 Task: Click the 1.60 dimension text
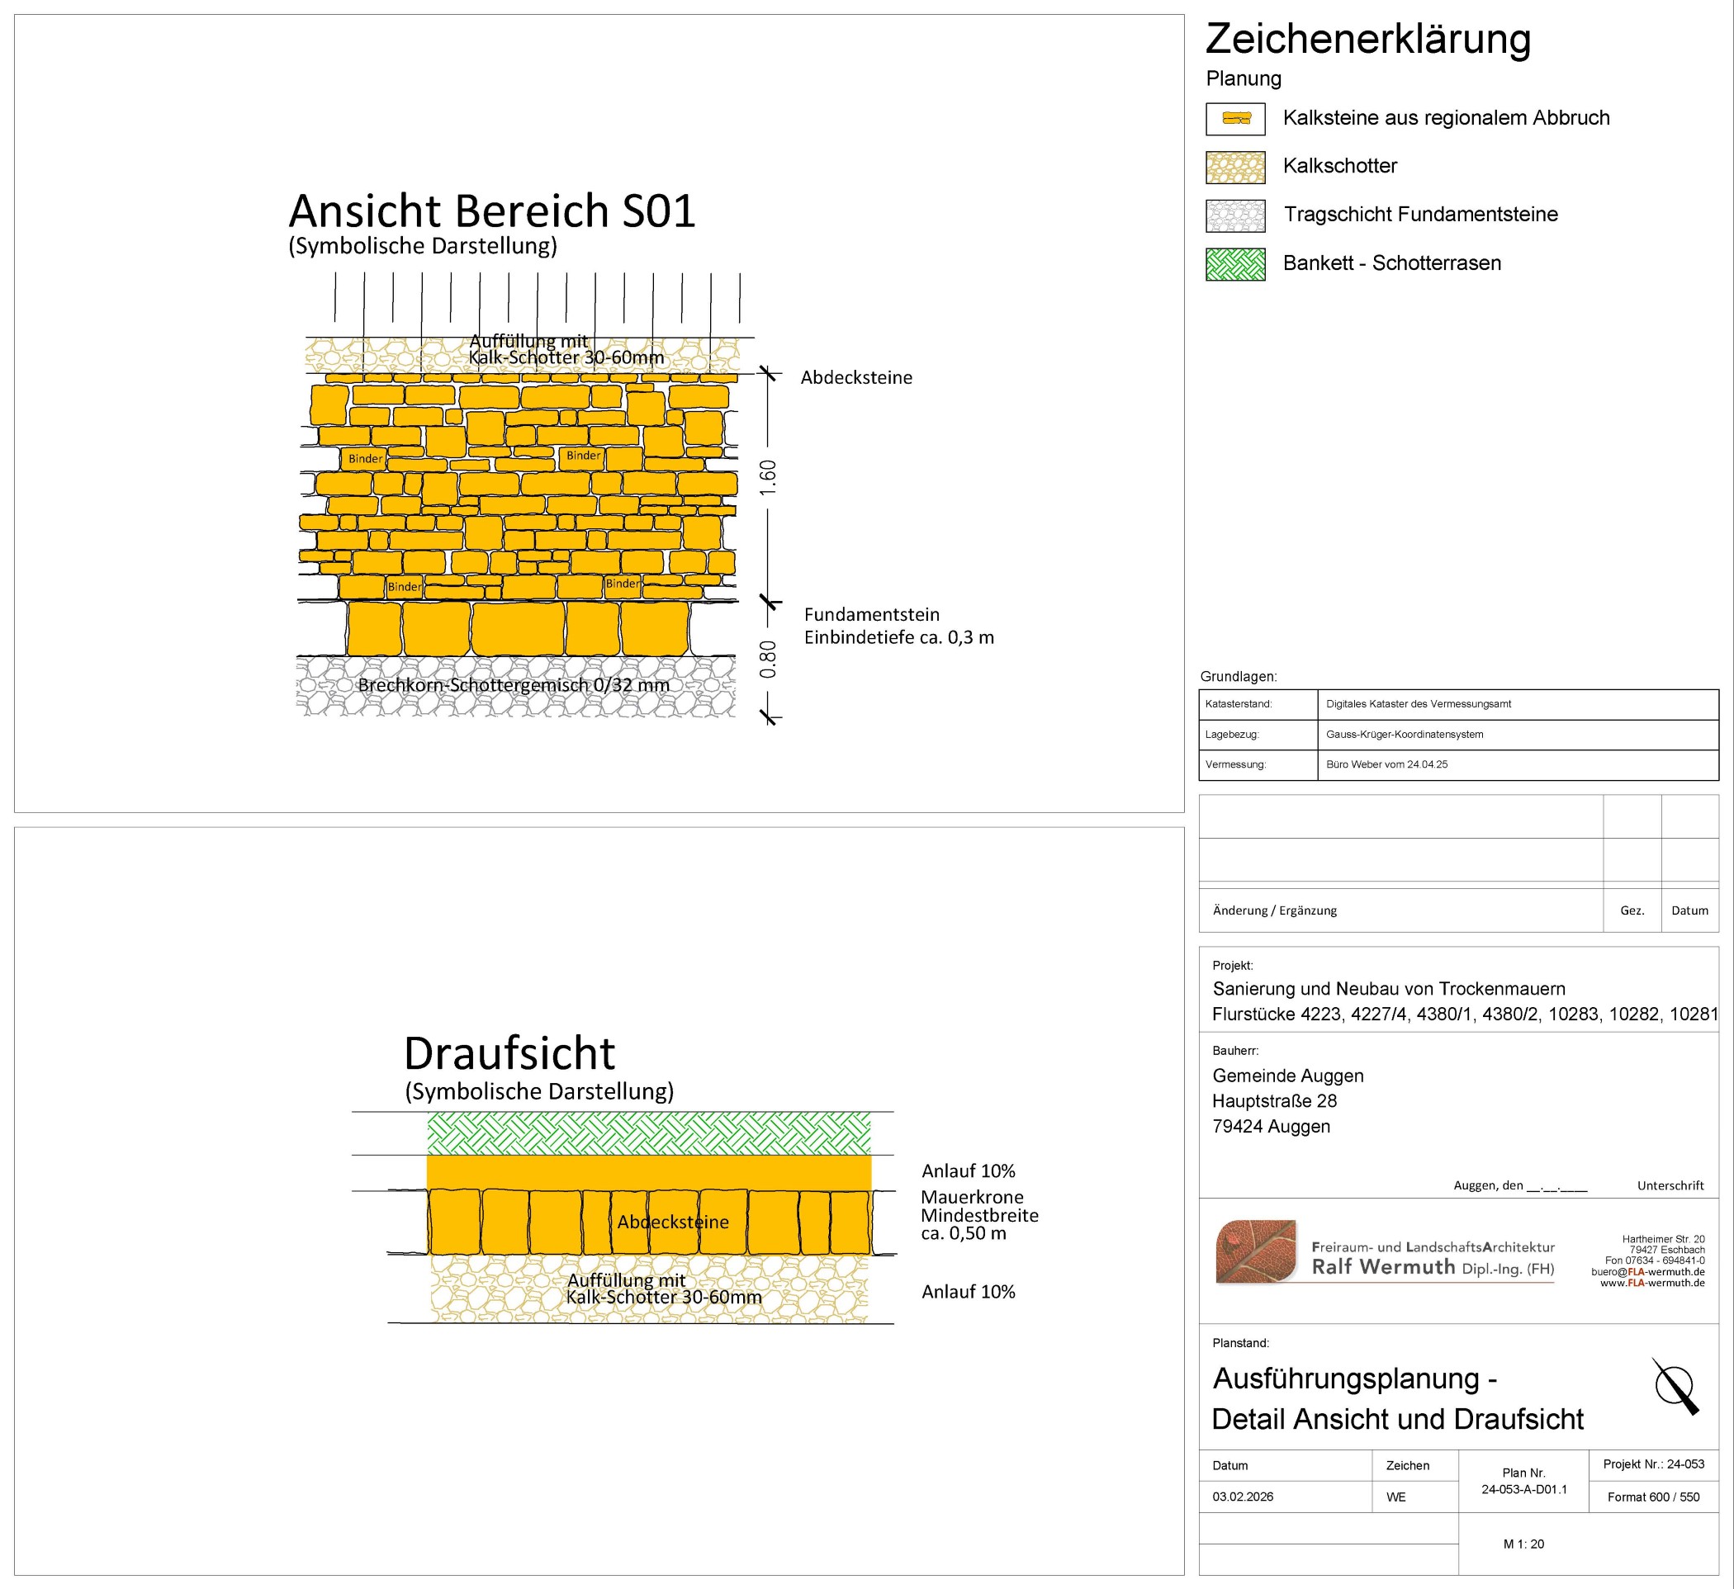[768, 477]
